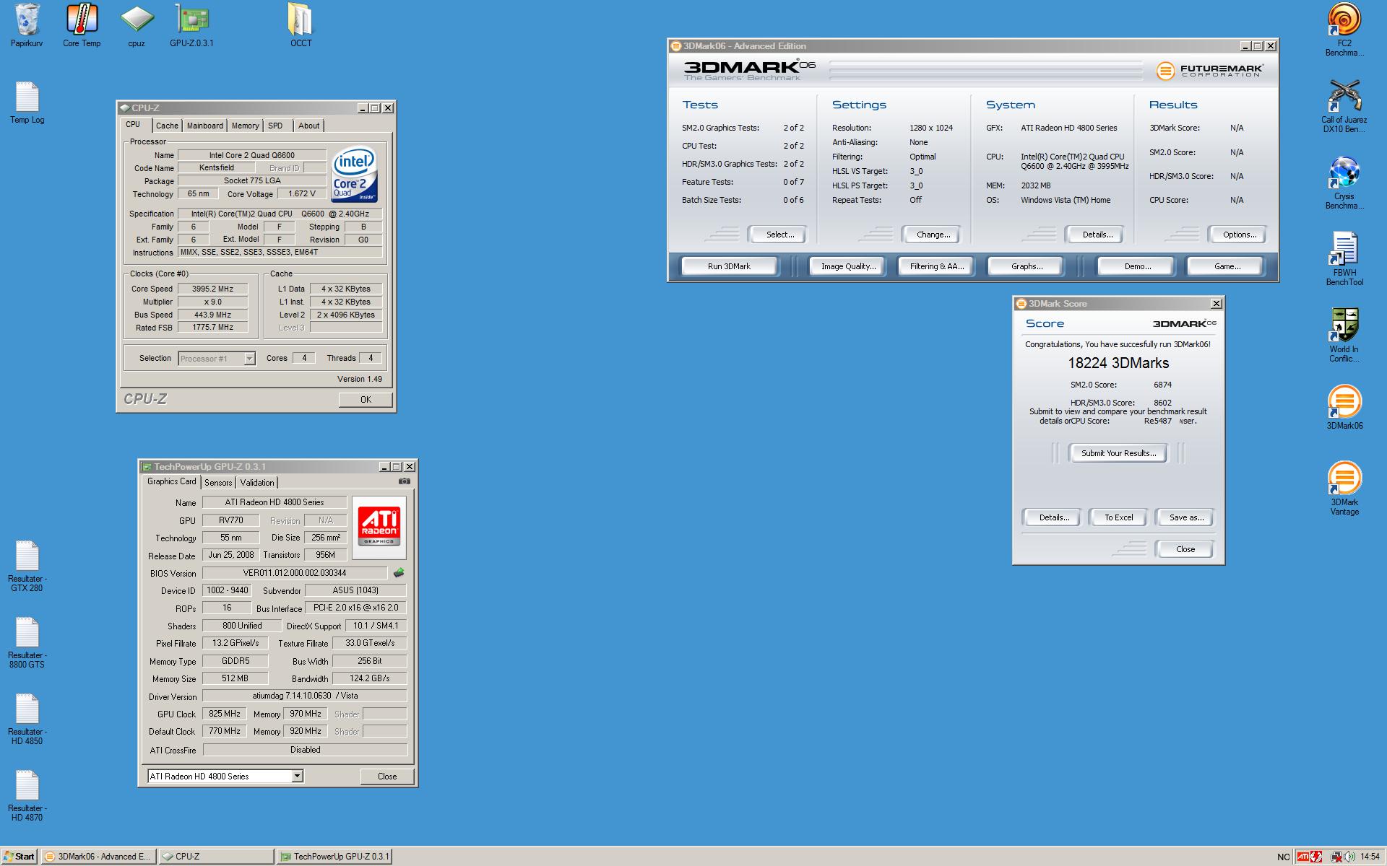Viewport: 1387px width, 866px height.
Task: Open Filtering & AA tool
Action: point(936,266)
